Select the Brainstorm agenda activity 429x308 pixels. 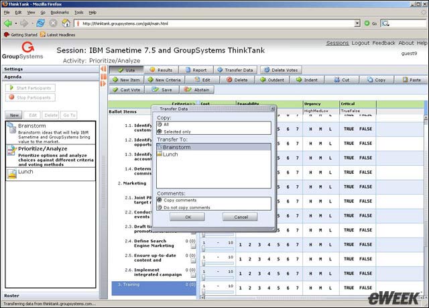point(51,133)
